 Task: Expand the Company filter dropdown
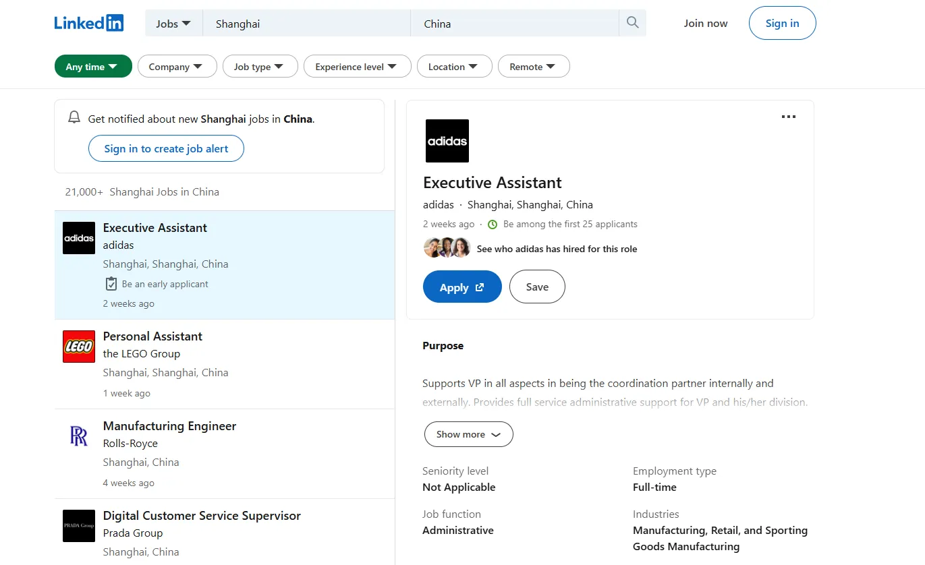pyautogui.click(x=177, y=66)
